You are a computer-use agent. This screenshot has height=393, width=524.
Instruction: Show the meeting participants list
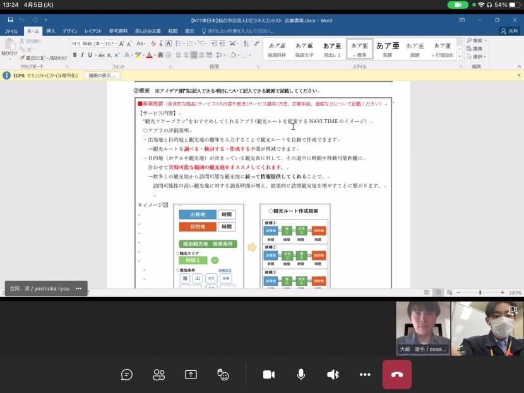coord(158,375)
